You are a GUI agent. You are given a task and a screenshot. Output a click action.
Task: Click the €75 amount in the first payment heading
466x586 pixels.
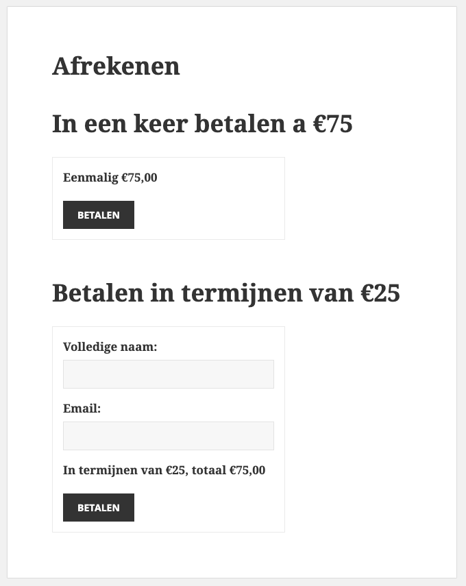[x=333, y=124]
